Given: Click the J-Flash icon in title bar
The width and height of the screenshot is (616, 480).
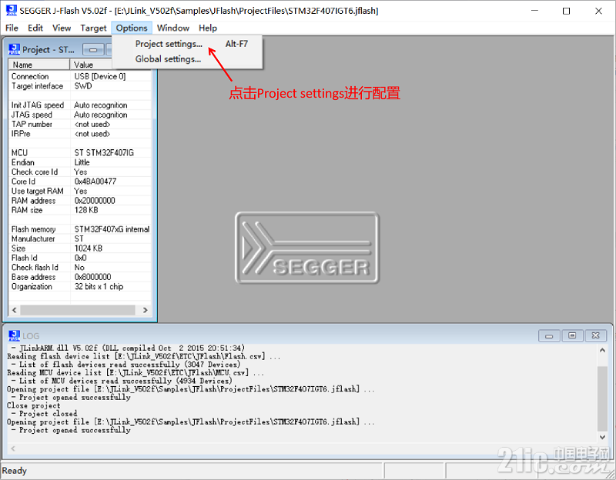Looking at the screenshot, I should pyautogui.click(x=11, y=11).
